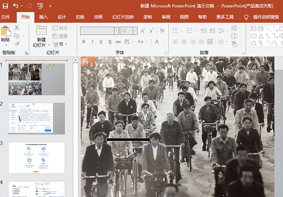283x197 pixels.
Task: Click the Convert to SmartArt icon
Action: 234,44
